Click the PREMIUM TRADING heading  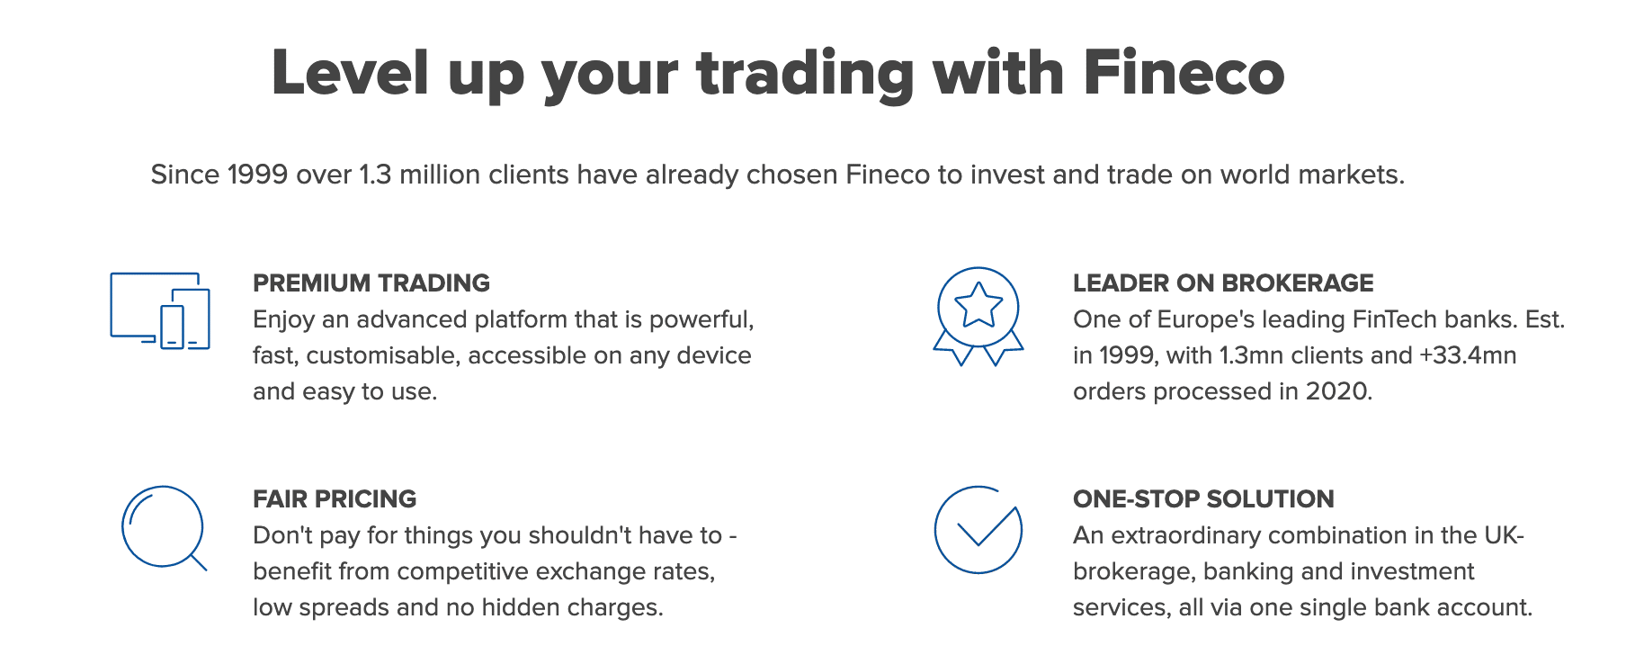point(371,283)
